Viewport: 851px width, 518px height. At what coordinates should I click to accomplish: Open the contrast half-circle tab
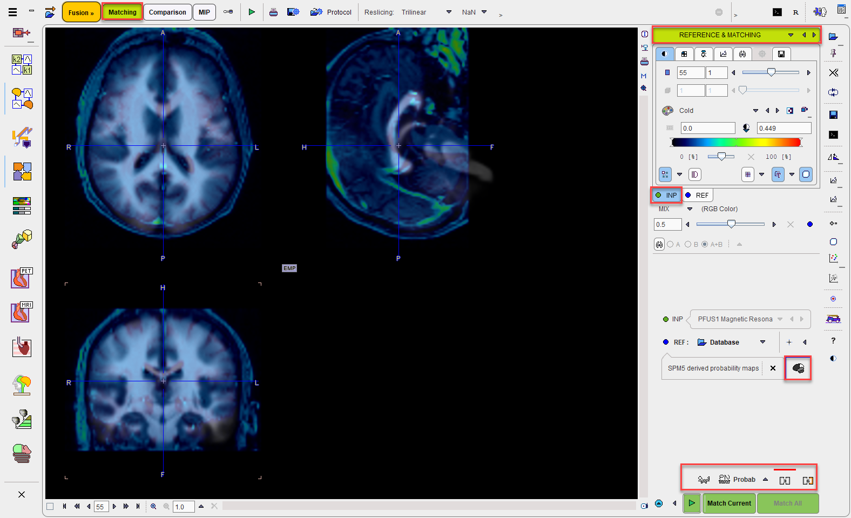coord(665,53)
